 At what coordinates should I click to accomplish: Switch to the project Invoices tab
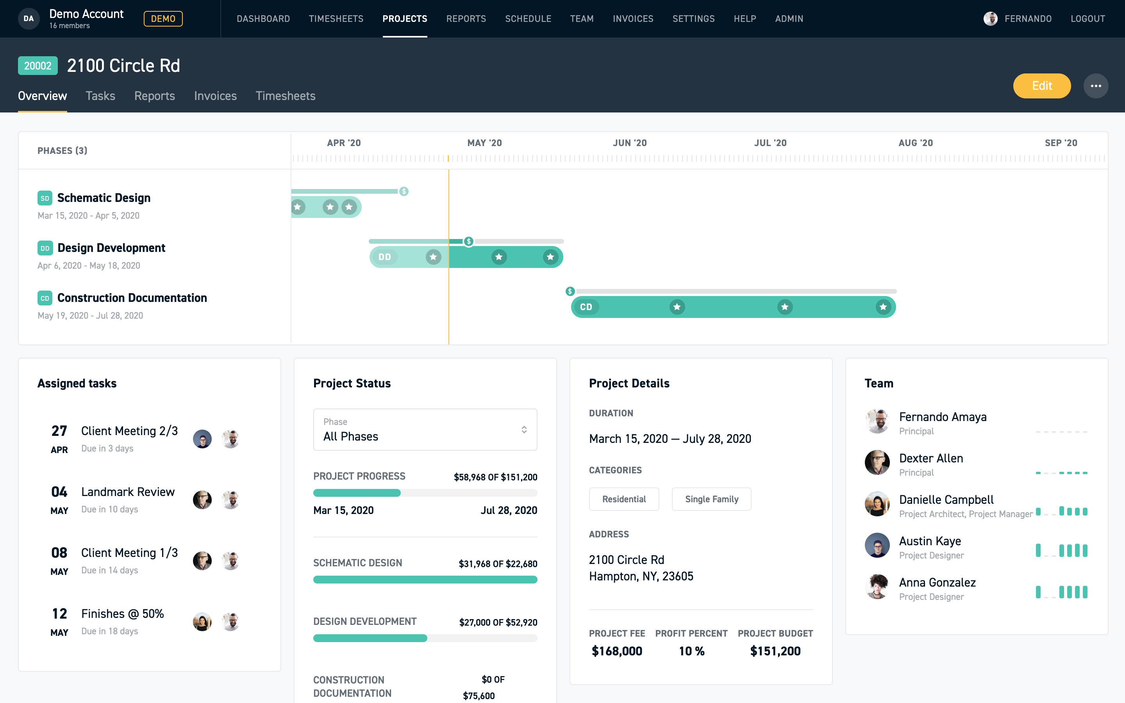215,96
